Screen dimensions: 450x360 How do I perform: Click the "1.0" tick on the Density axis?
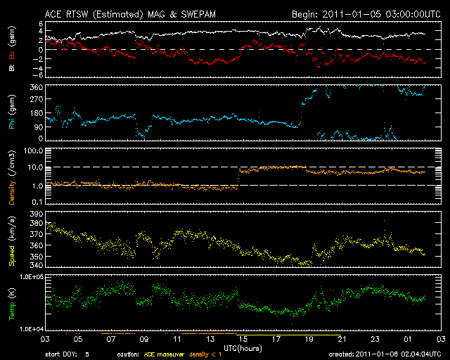[37, 186]
